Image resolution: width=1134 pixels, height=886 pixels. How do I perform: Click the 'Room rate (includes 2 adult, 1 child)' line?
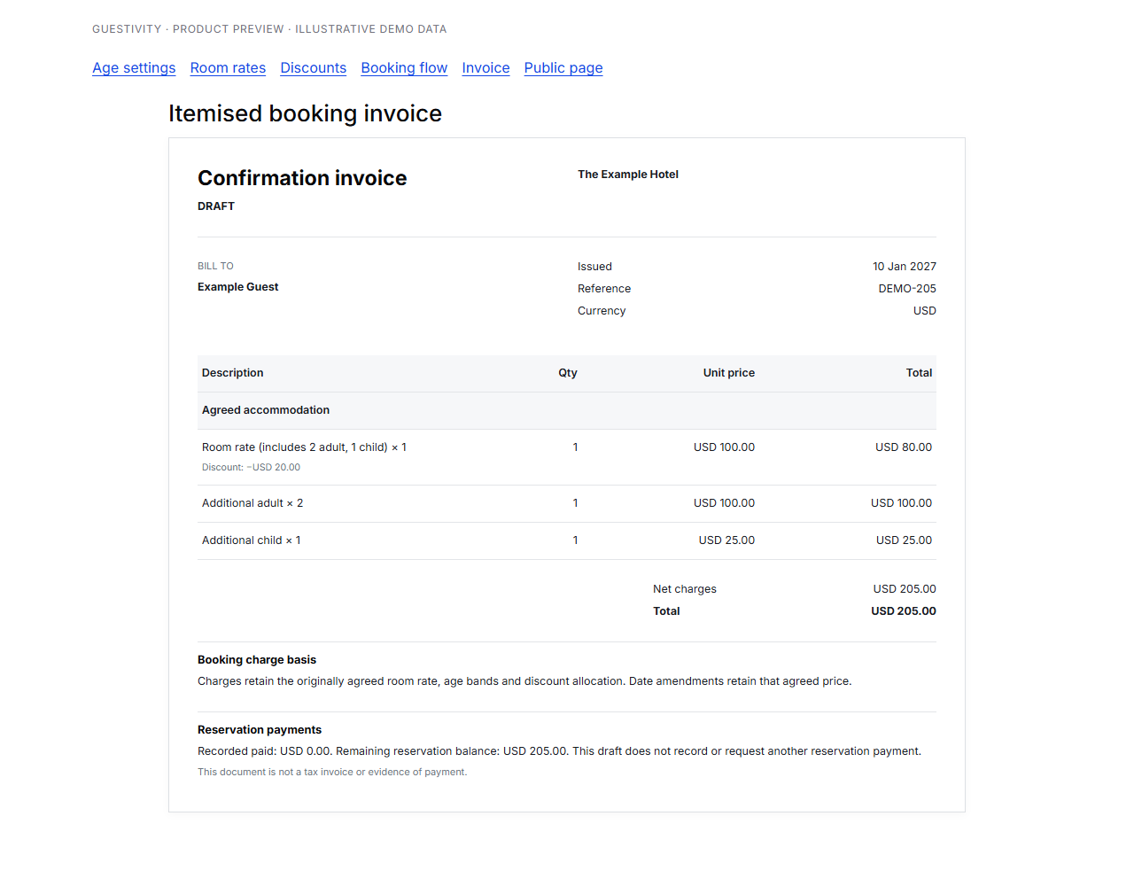coord(304,447)
